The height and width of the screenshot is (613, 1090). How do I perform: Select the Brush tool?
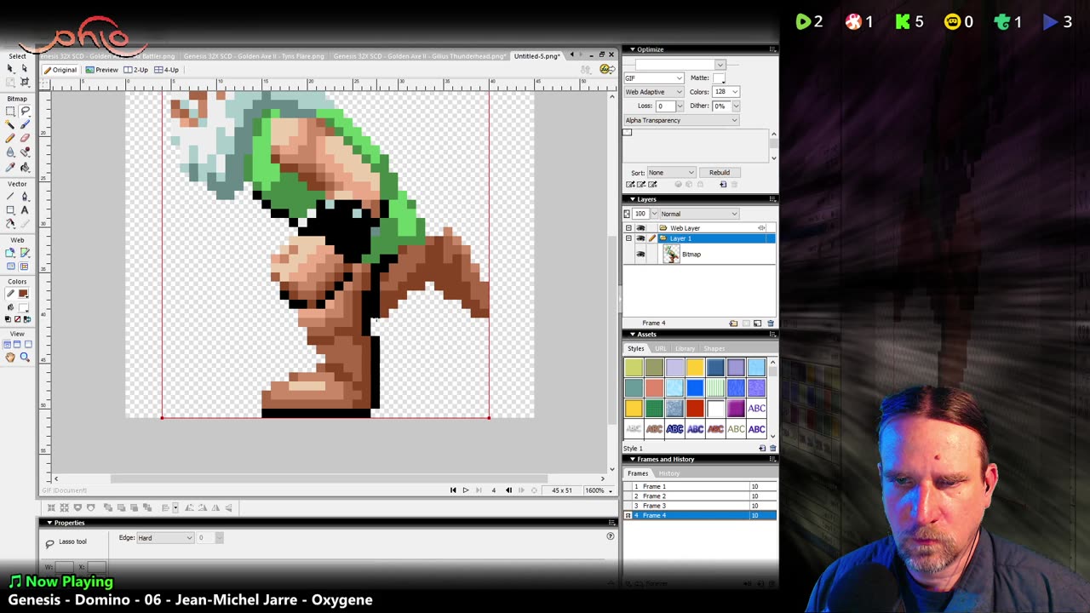(25, 124)
